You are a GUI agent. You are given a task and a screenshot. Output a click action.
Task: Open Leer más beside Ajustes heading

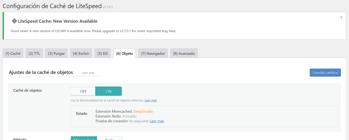tap(88, 73)
